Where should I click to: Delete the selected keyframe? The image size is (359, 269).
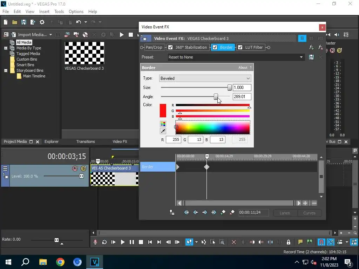[232, 213]
